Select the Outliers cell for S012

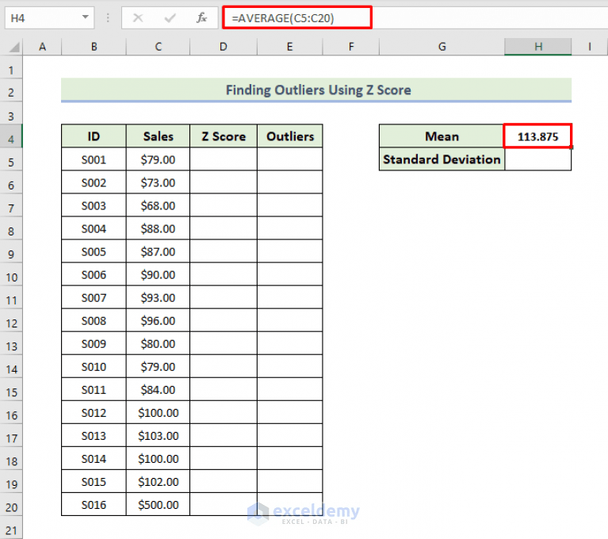289,413
